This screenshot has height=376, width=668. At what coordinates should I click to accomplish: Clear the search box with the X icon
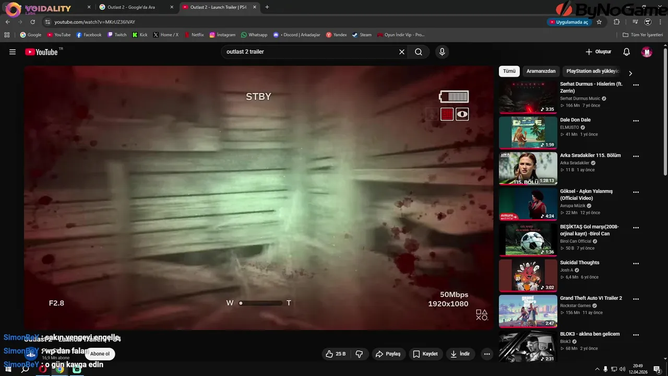402,52
